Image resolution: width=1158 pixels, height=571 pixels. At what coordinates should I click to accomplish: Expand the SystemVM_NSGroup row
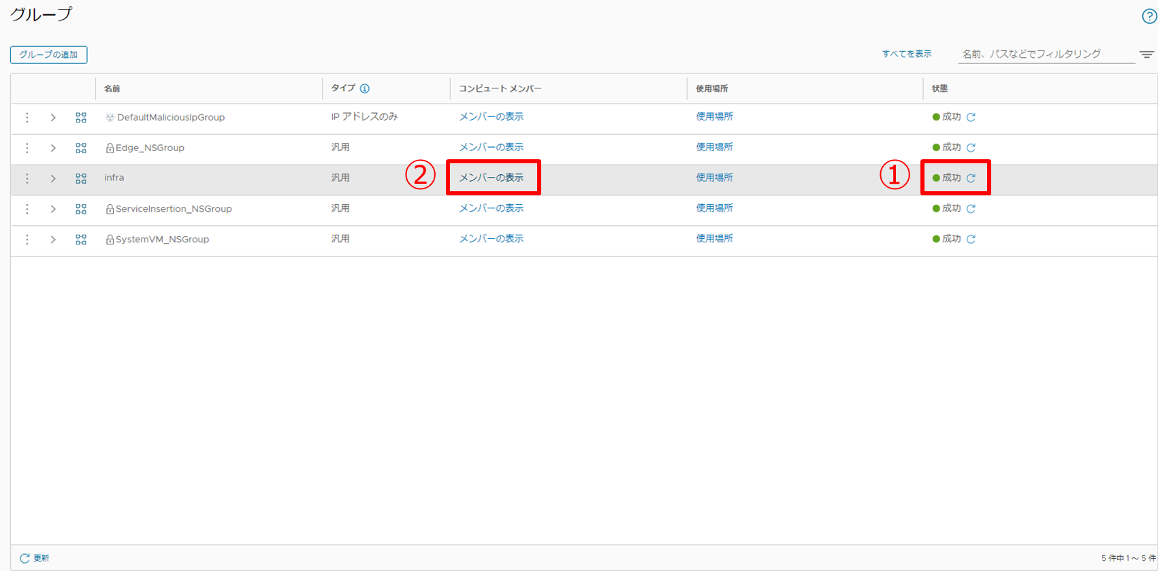[x=53, y=240]
